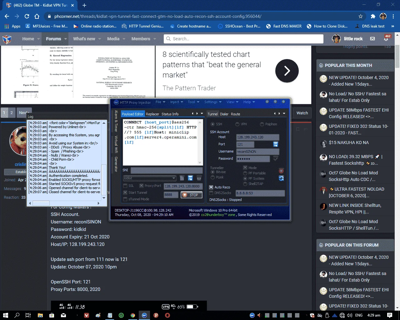Open the Inject menu dropdown
Viewport: 400px width, 320px height.
(176, 102)
